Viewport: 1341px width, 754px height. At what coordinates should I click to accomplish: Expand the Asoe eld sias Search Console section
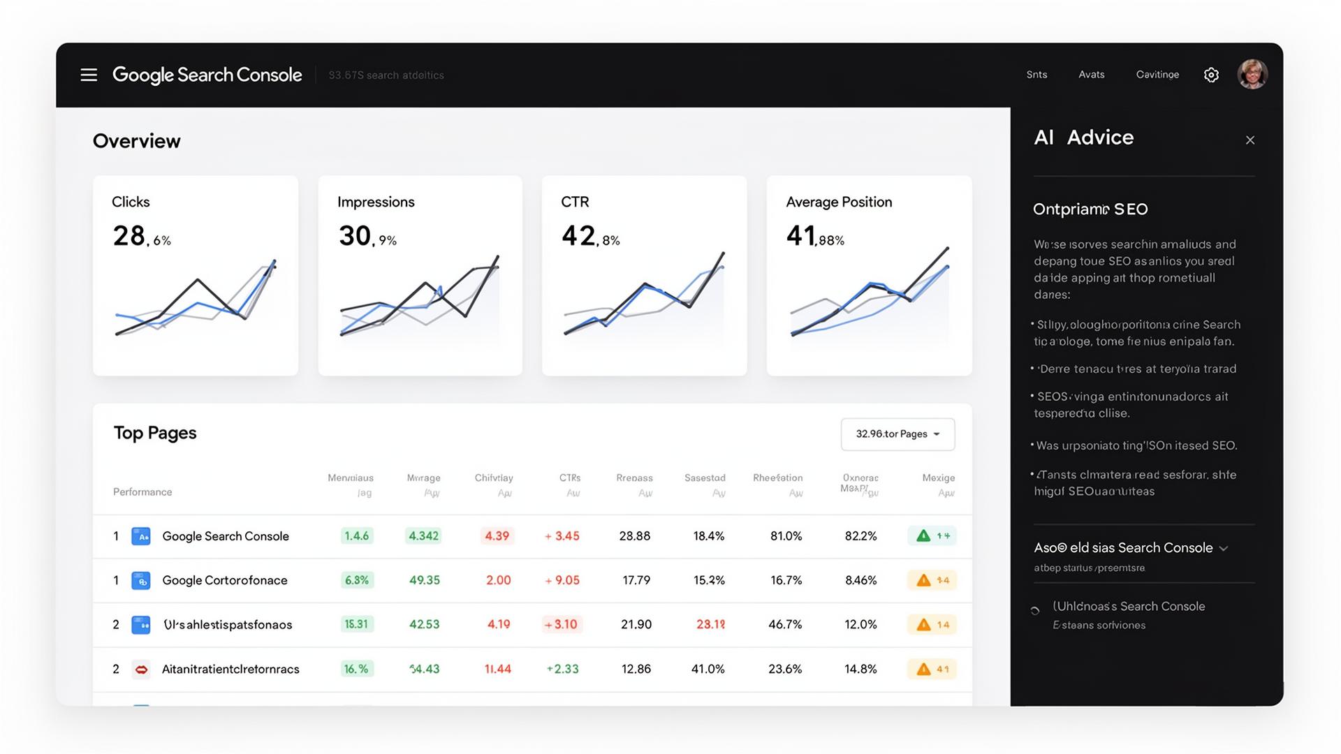point(1223,549)
